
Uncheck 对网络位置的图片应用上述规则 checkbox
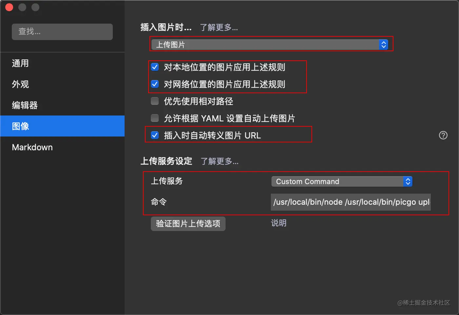pyautogui.click(x=155, y=84)
